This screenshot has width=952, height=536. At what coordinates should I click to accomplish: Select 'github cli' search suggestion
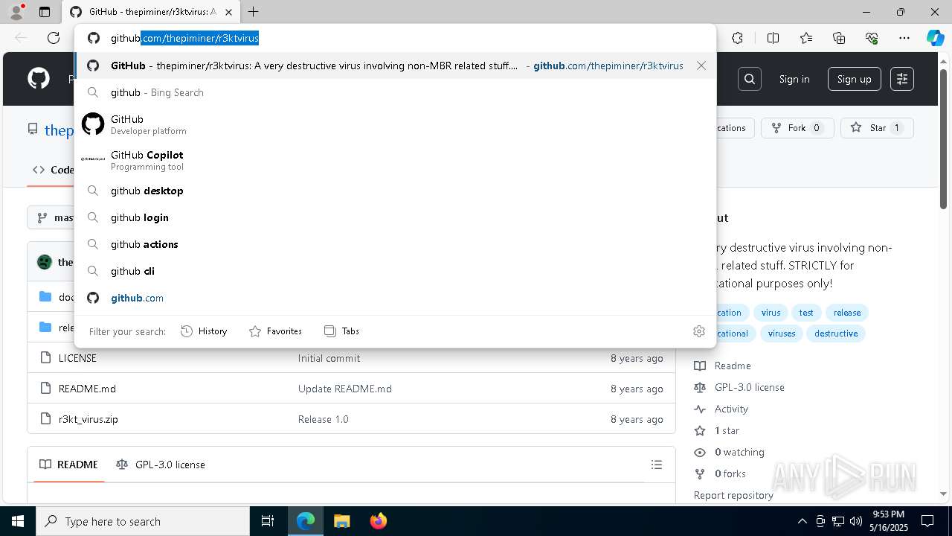394,271
